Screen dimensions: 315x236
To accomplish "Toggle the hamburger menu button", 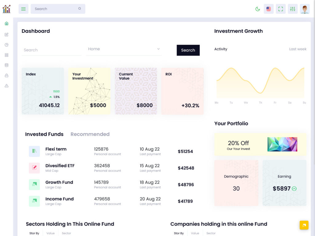I will (x=23, y=9).
